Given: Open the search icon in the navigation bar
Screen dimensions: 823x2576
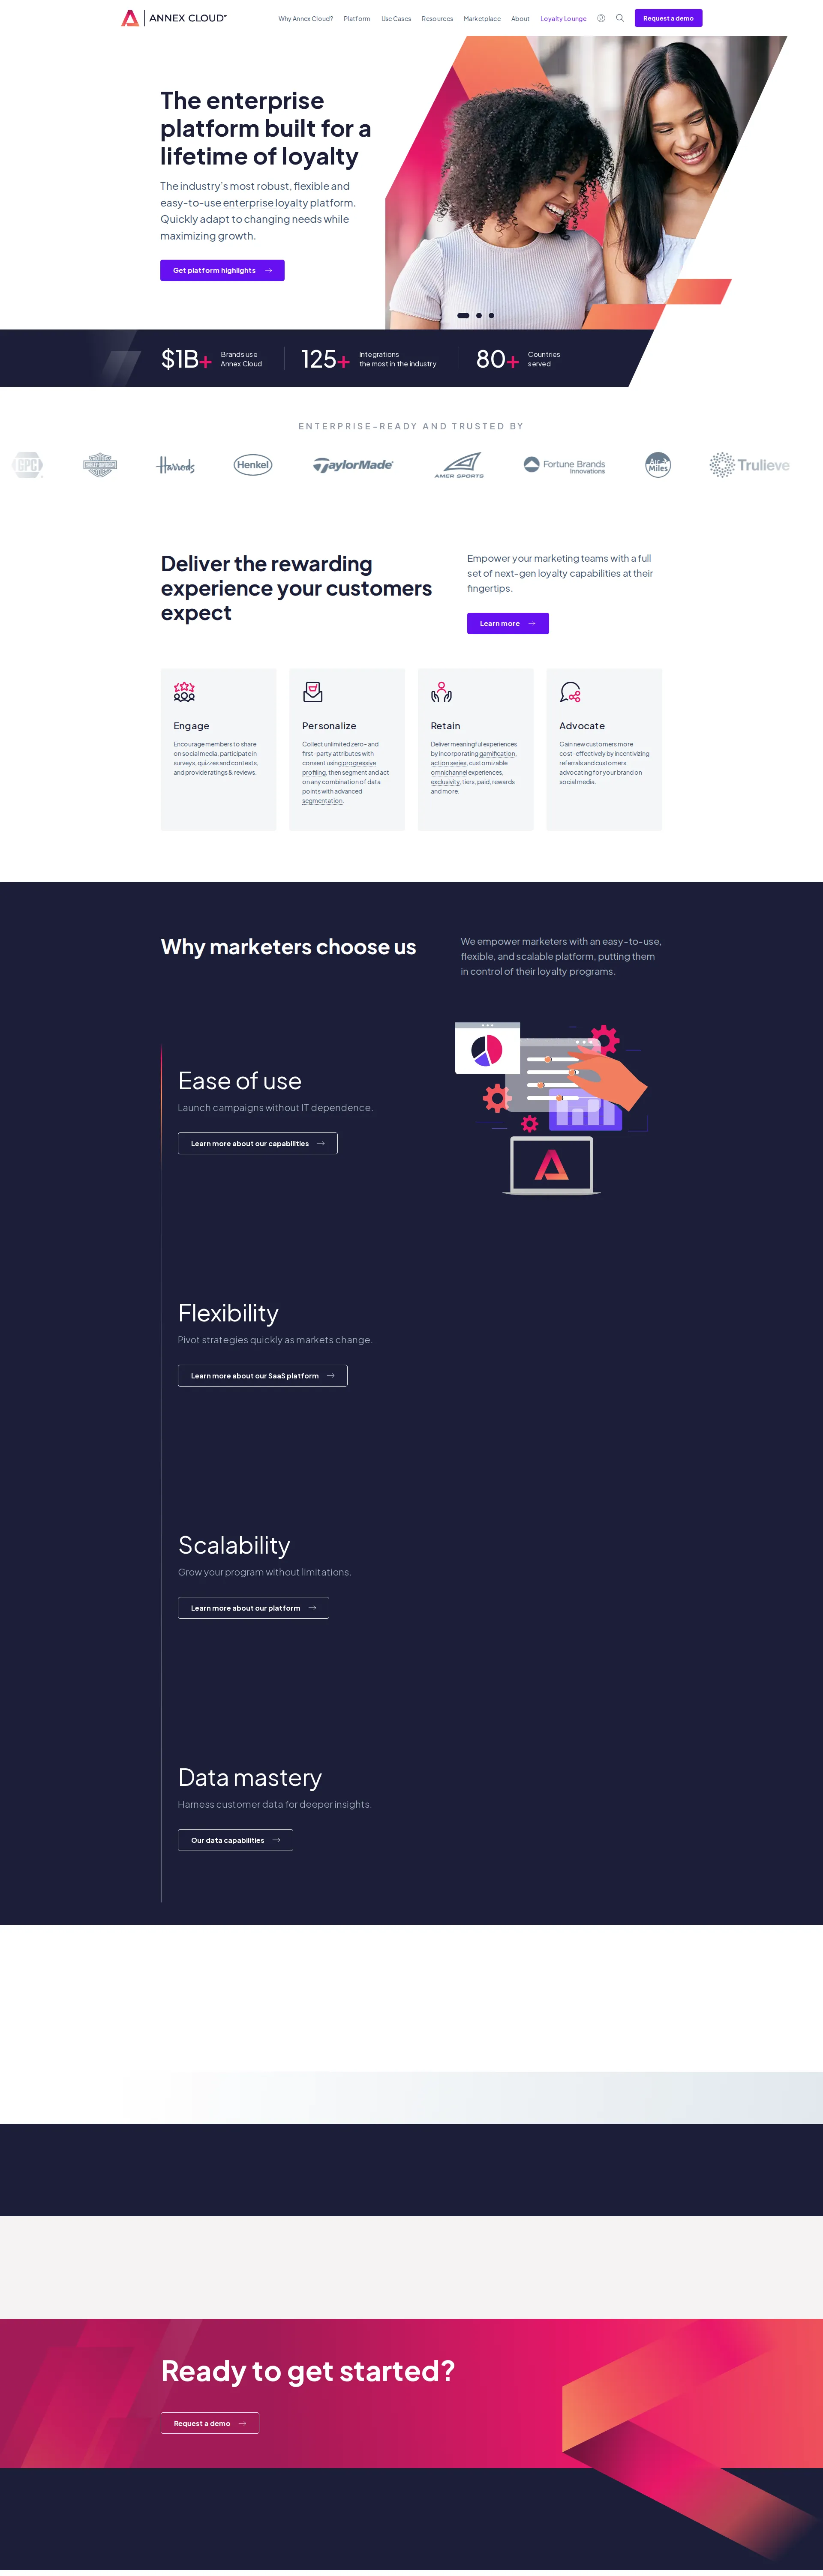Looking at the screenshot, I should coord(619,18).
